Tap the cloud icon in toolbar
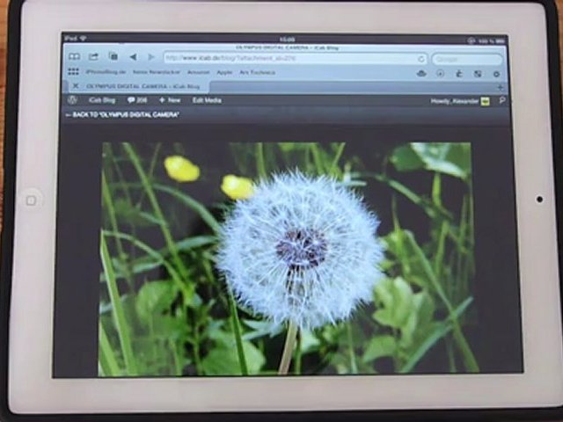This screenshot has width=563, height=422. coord(420,73)
